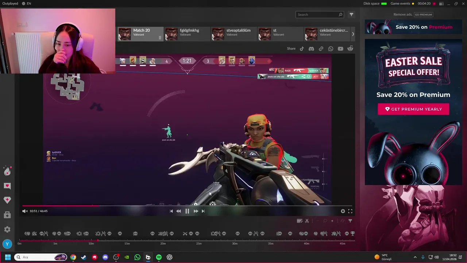Click GO PREMIUM button
The image size is (467, 263).
pos(423,15)
